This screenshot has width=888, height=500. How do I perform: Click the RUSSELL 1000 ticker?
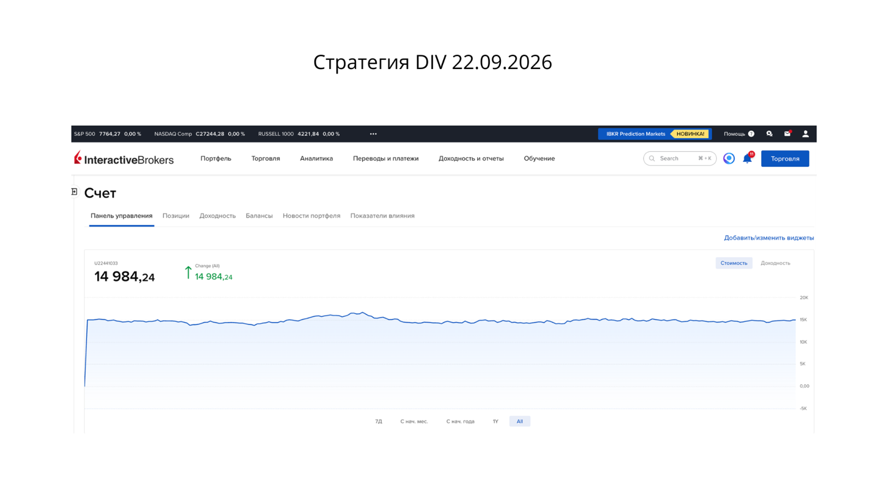(299, 134)
